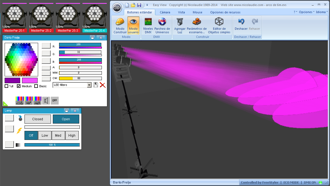The image size is (330, 186).
Task: Open Niveles DMX levels panel
Action: tap(148, 22)
